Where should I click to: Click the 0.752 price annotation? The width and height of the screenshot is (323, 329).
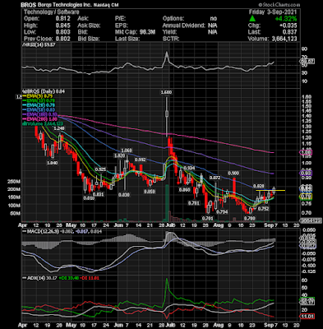point(263,209)
